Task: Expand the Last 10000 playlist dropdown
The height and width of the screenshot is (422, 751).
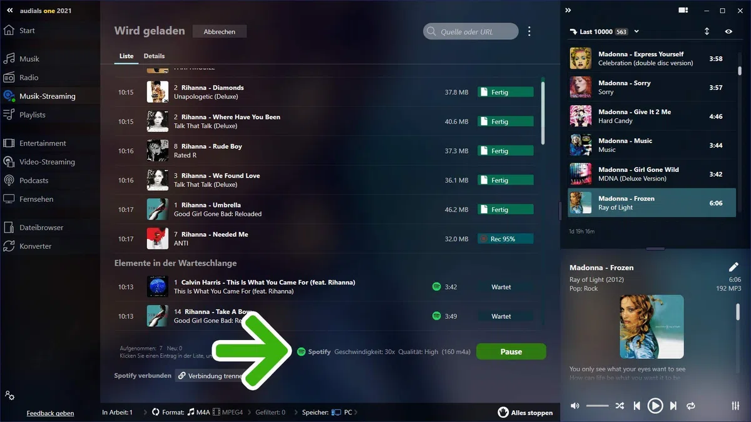Action: (637, 32)
